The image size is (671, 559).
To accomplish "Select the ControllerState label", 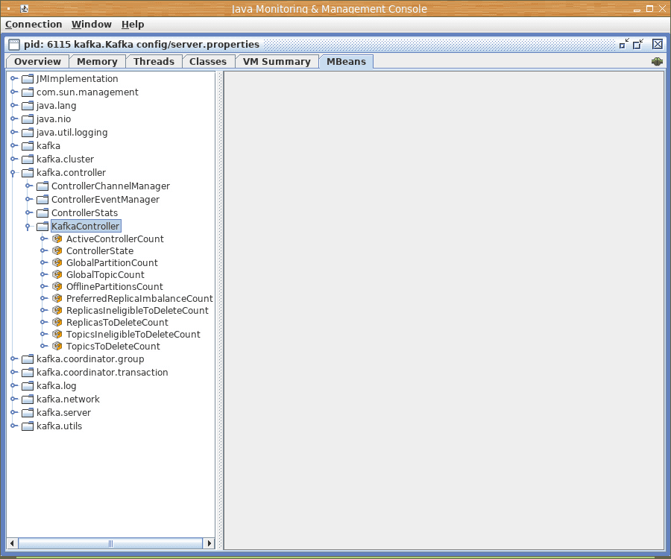I will coord(100,250).
